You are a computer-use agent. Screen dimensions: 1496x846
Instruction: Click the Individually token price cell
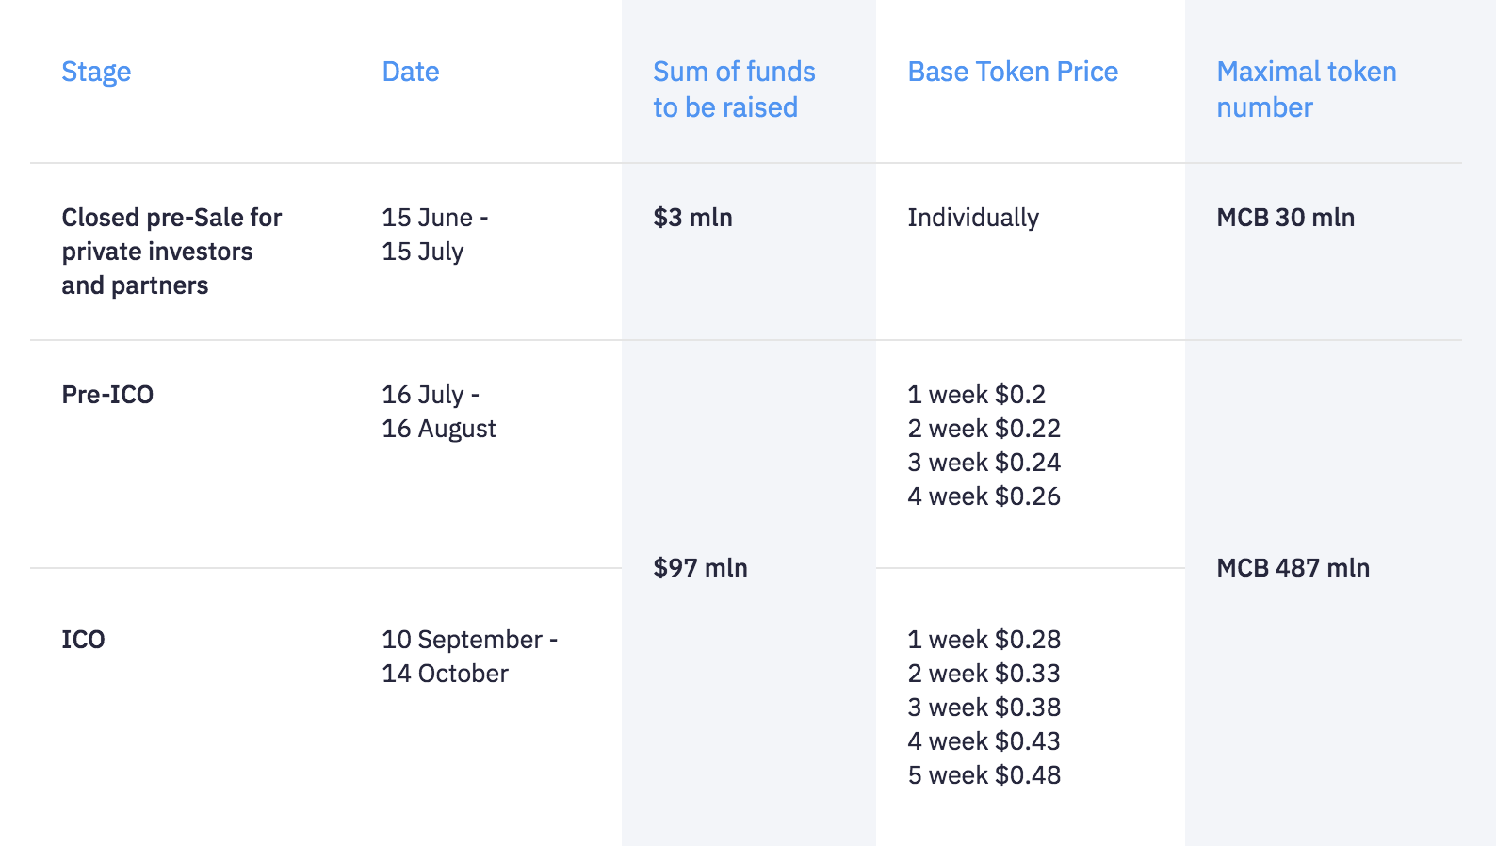click(973, 218)
